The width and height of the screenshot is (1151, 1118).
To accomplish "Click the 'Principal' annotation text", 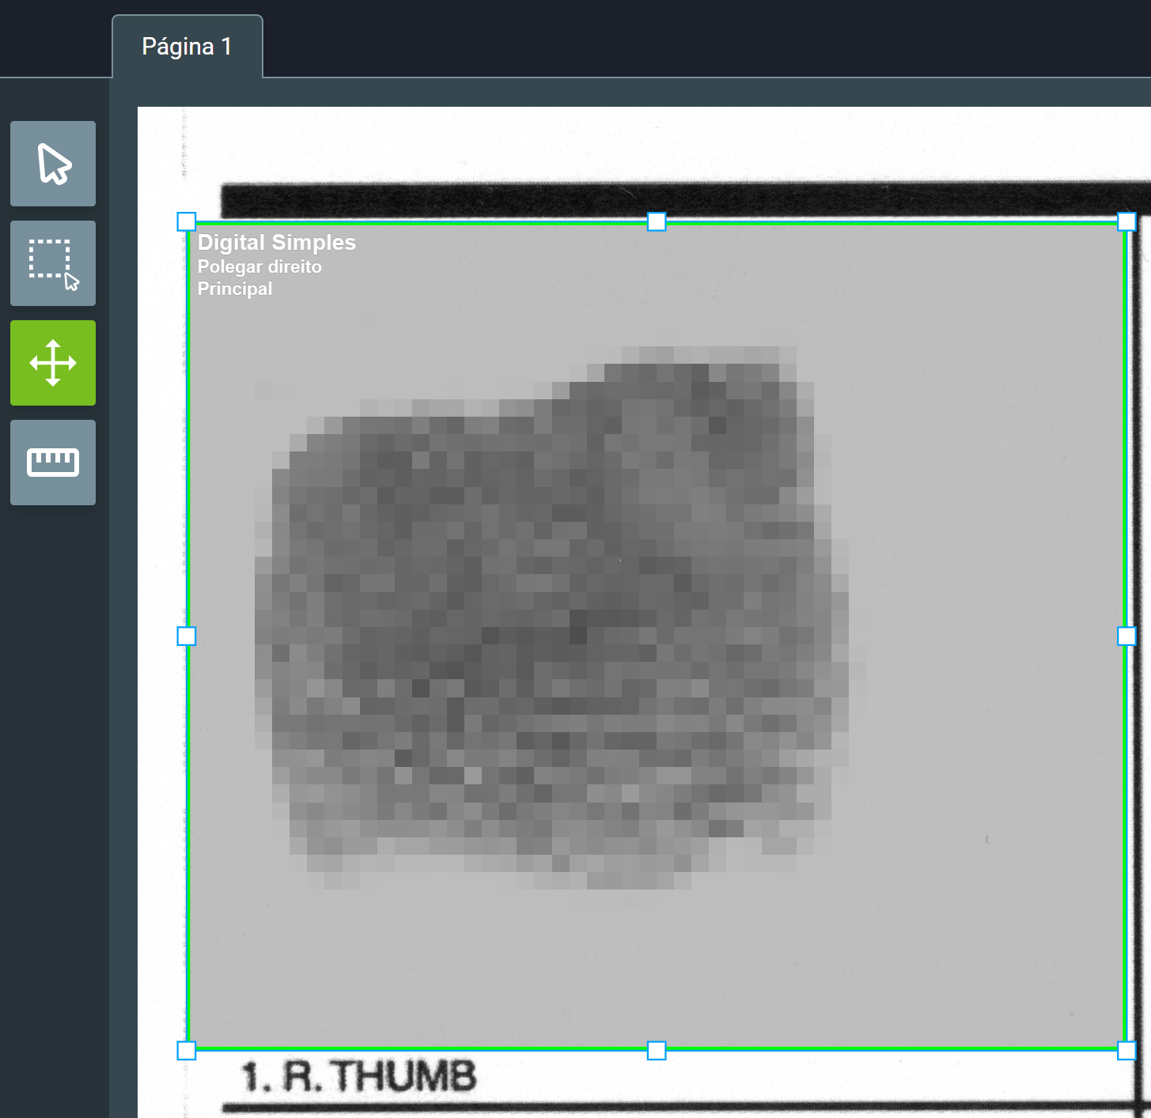I will pos(235,289).
